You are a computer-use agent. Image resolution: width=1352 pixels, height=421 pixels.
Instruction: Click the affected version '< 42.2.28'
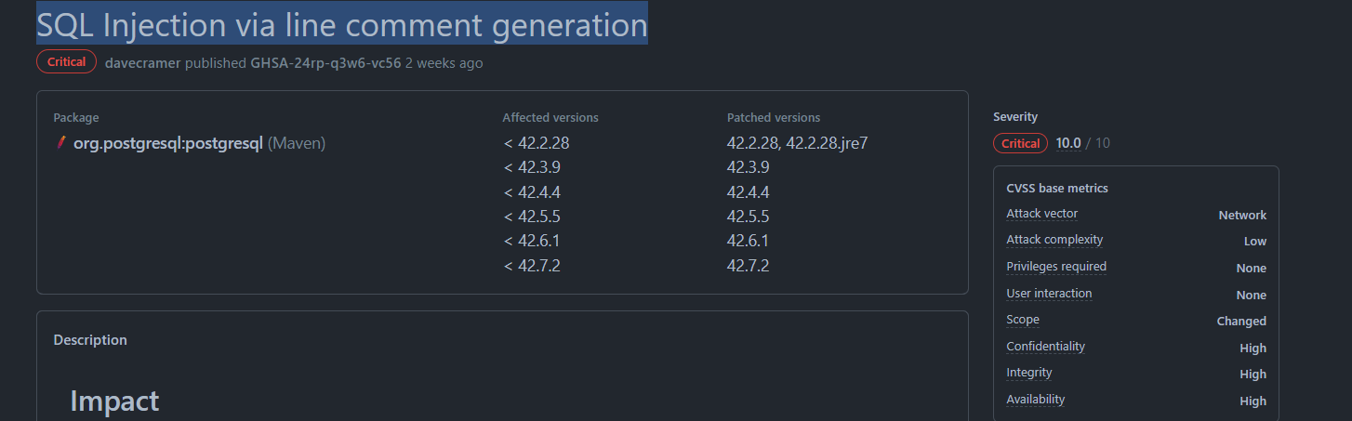pos(536,143)
